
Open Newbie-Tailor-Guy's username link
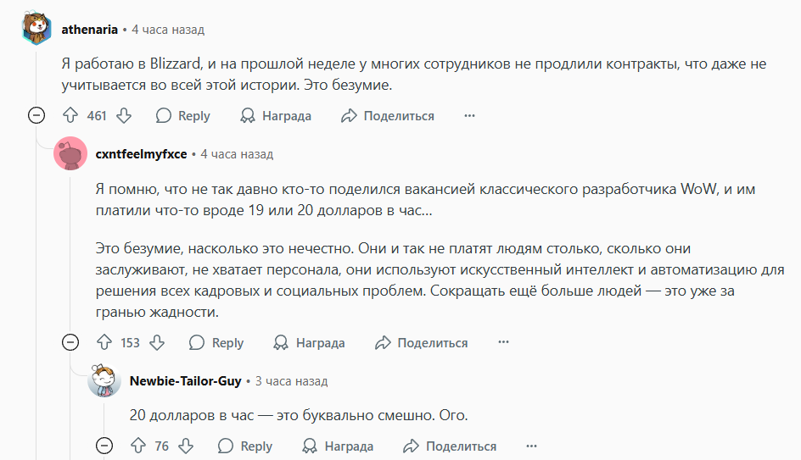(x=186, y=381)
